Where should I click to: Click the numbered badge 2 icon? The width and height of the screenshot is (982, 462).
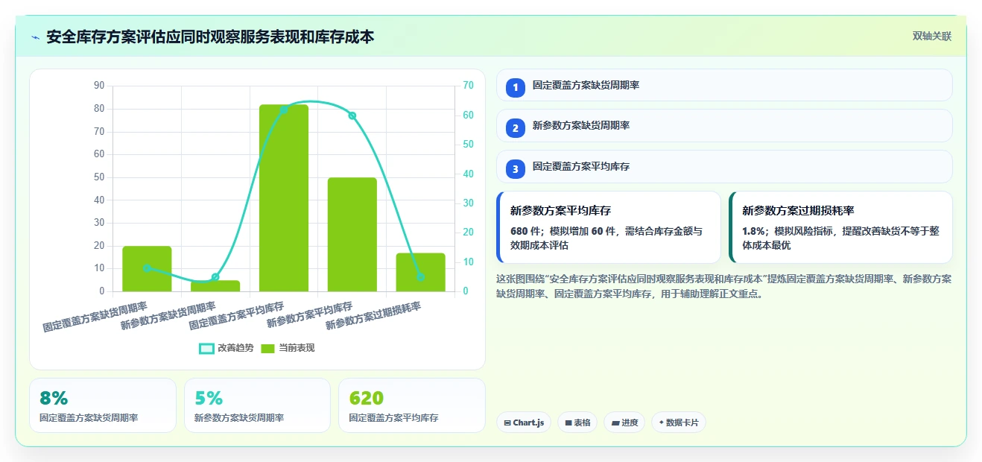click(515, 127)
